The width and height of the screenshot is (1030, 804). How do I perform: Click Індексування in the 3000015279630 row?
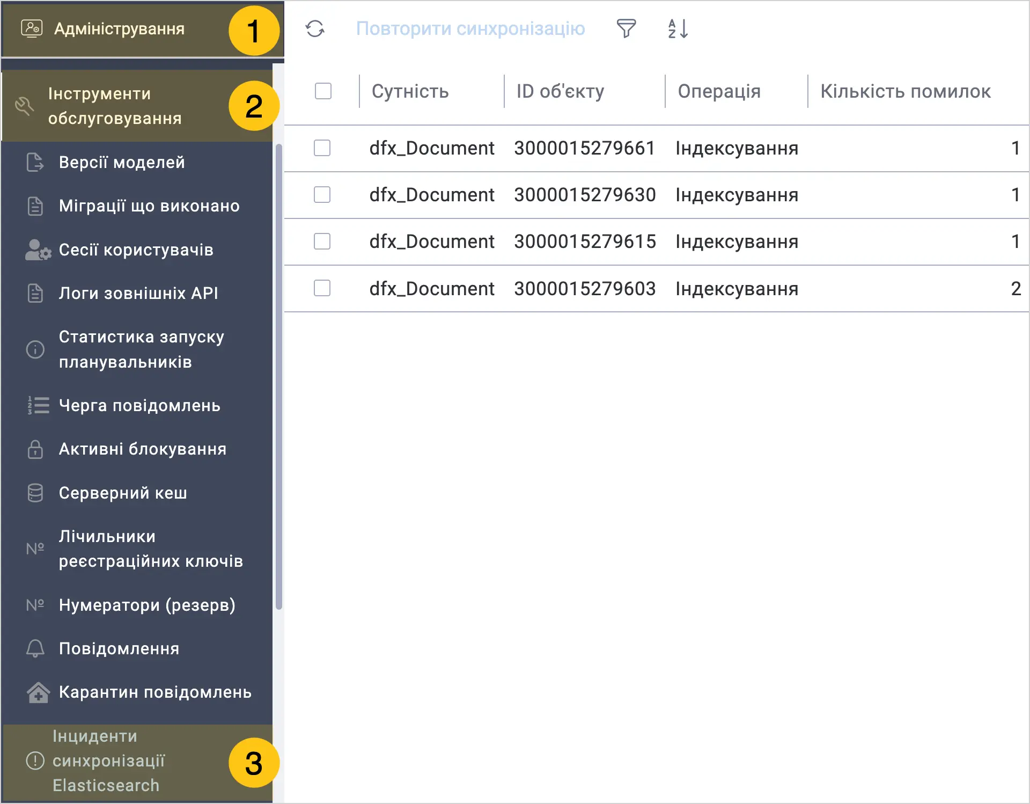coord(737,195)
